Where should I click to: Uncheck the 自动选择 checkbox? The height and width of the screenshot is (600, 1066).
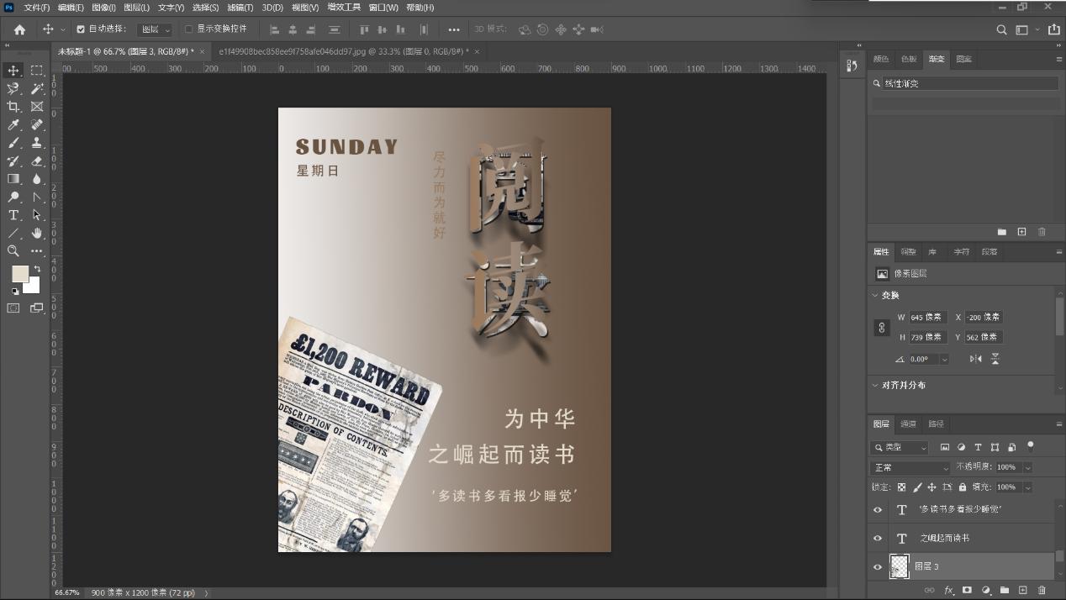[x=81, y=29]
